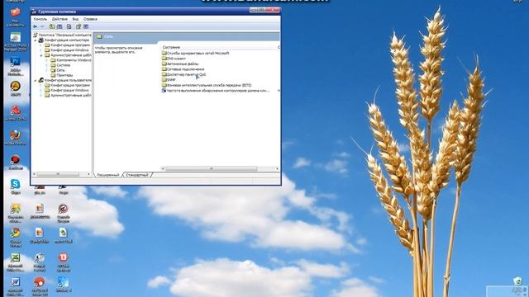The height and width of the screenshot is (297, 529).
Task: Select Конфигурация Windows under Конфигурация пользователя
Action: coord(67,91)
